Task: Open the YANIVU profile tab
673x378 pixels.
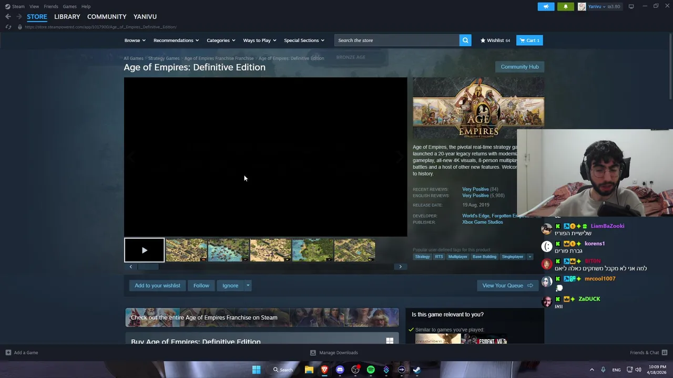Action: pyautogui.click(x=145, y=17)
